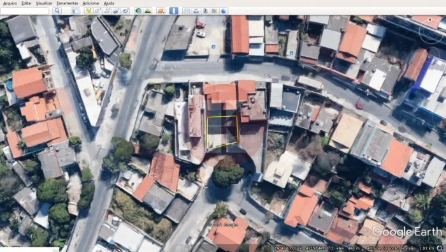
Task: Toggle historical imagery clock button
Action: (138, 11)
